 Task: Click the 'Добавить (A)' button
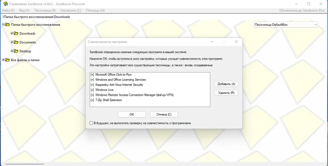coord(226,84)
